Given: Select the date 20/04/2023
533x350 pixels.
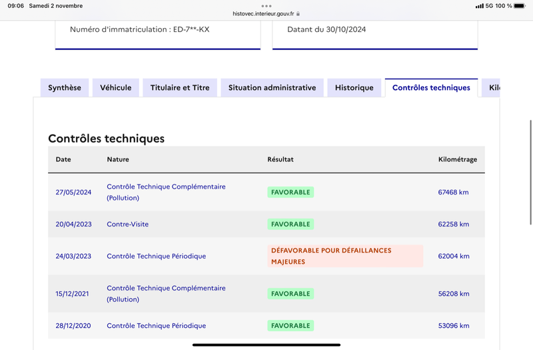Looking at the screenshot, I should (x=73, y=224).
